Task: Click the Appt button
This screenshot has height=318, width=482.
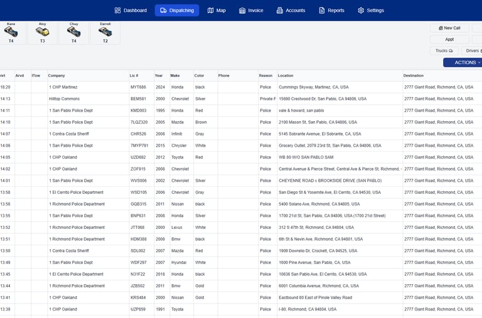Action: point(449,40)
